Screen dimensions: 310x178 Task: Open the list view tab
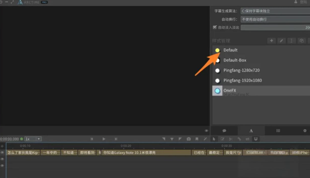pos(278,131)
